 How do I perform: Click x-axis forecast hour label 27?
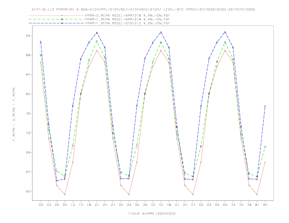click(113, 205)
